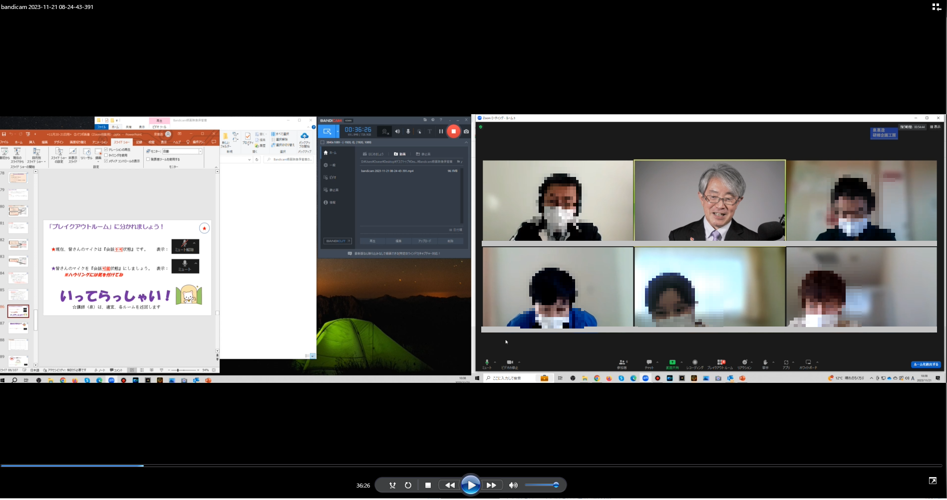Click the Bandicam mouse cursor effect icon
The height and width of the screenshot is (500, 947).
[419, 132]
